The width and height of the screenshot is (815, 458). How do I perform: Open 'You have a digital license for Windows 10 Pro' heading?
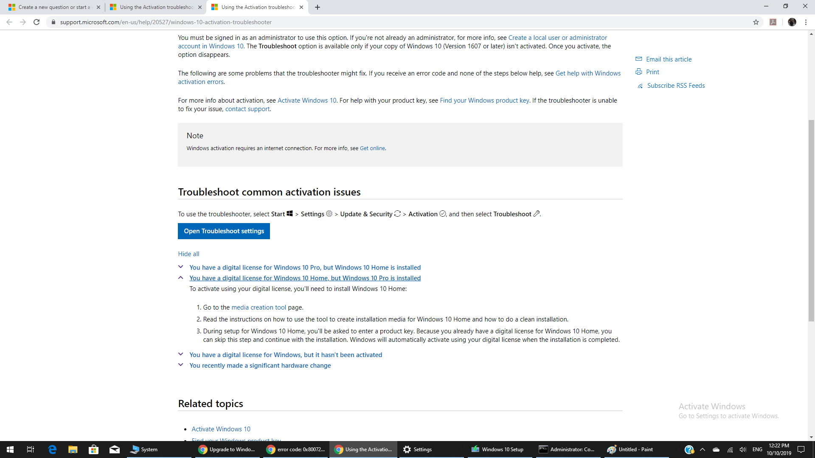pos(305,268)
